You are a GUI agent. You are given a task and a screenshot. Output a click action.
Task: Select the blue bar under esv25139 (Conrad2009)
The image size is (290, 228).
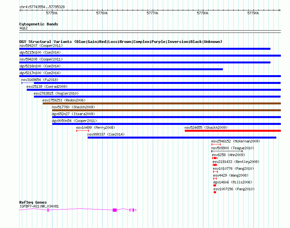pyautogui.click(x=154, y=90)
